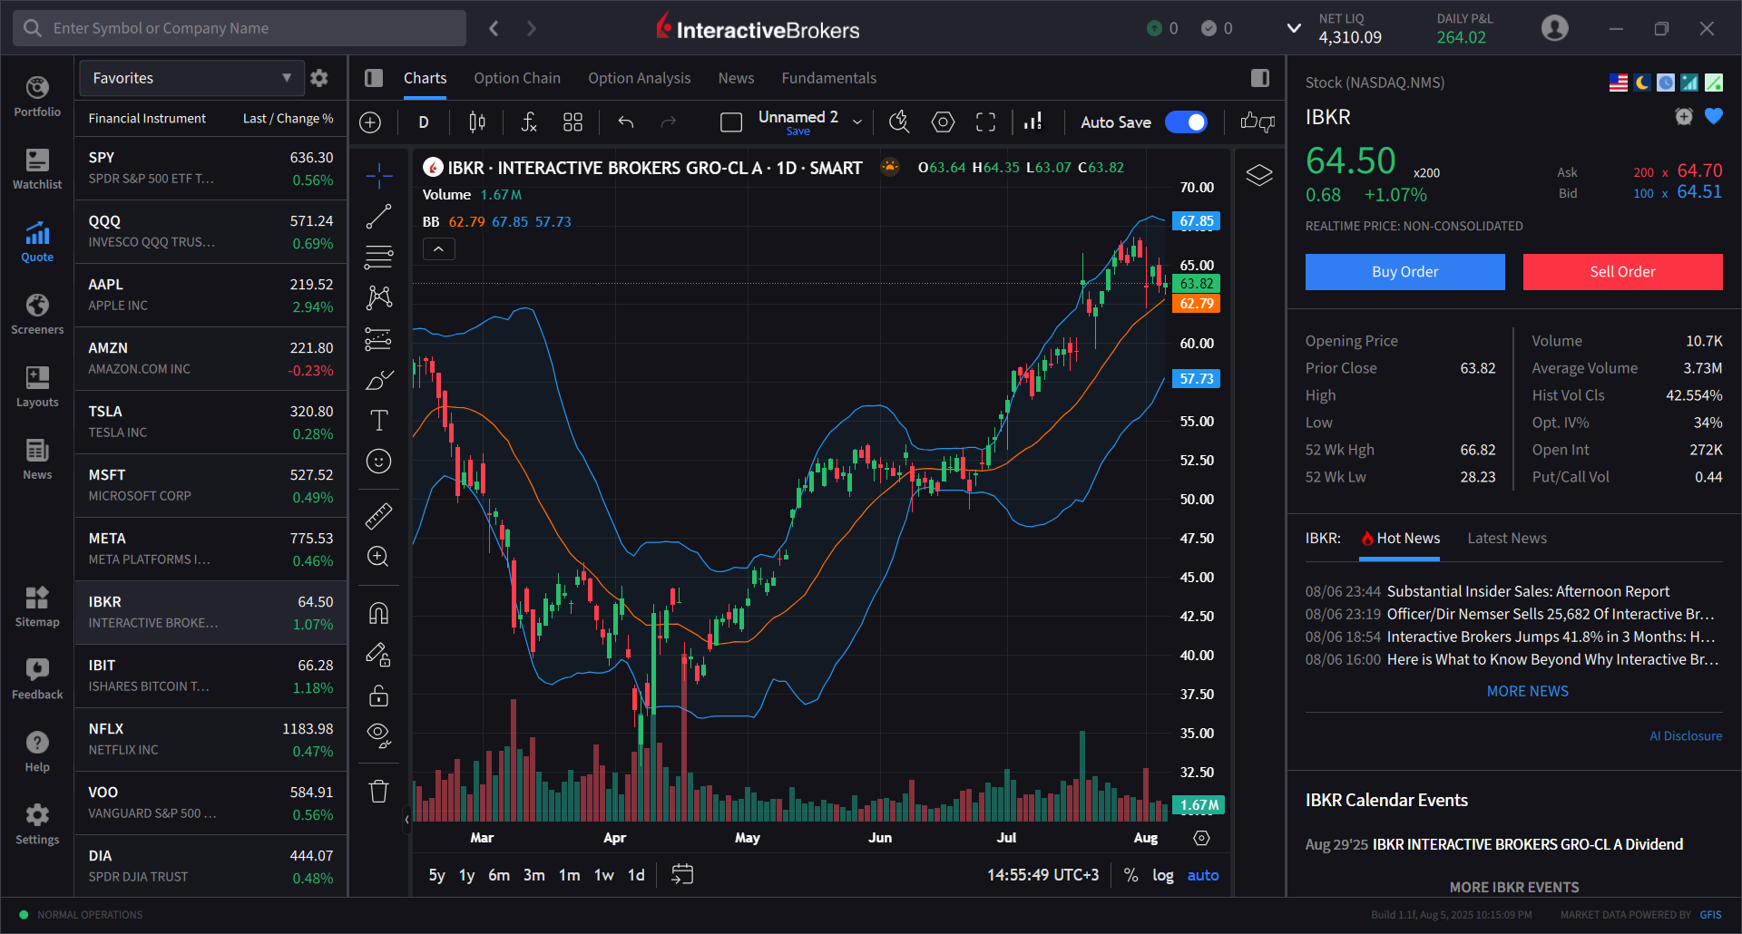Open the Substantial Insider Sales news headline
Viewport: 1742px width, 934px height.
pos(1529,591)
